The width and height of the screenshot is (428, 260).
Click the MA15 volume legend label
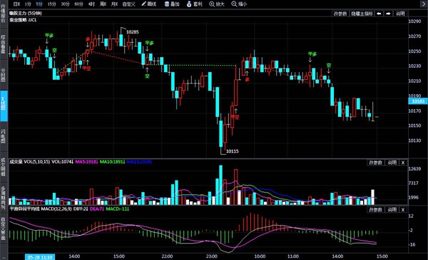139,162
